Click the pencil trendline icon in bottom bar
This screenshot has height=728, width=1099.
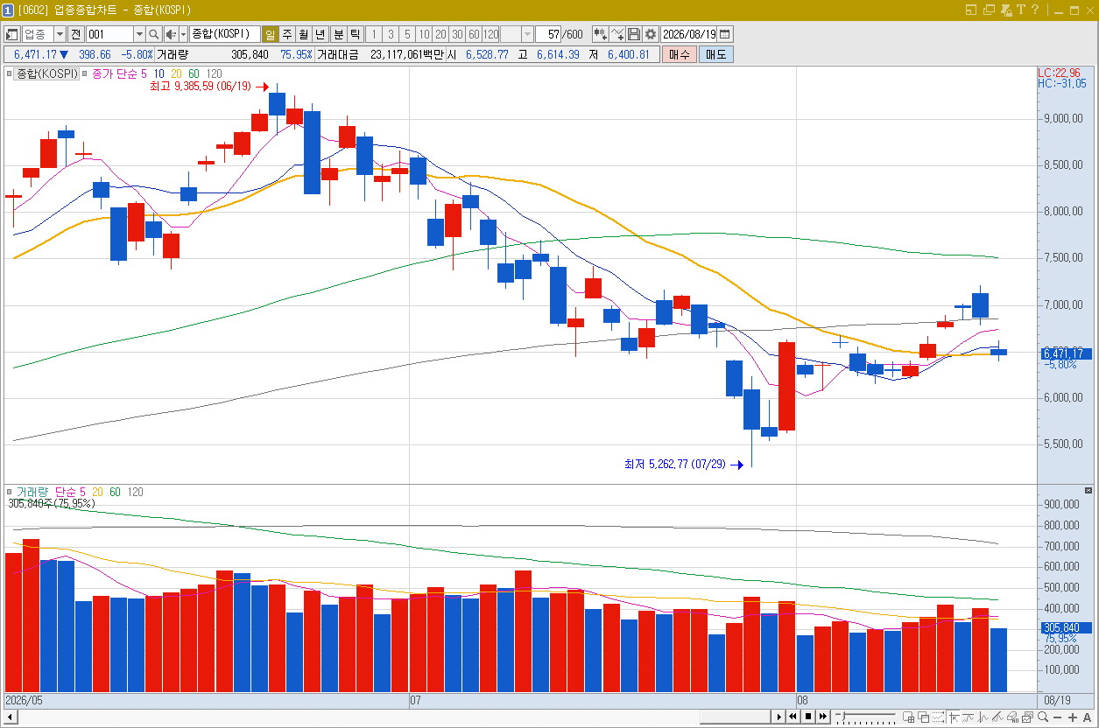pyautogui.click(x=997, y=717)
